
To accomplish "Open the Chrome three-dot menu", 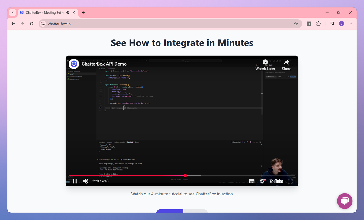I will tap(351, 24).
